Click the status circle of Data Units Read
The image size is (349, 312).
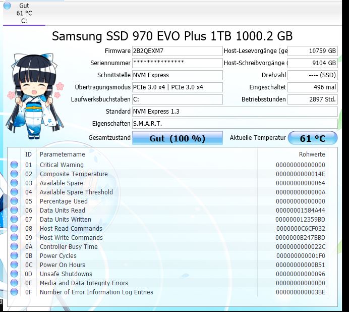tap(14, 210)
